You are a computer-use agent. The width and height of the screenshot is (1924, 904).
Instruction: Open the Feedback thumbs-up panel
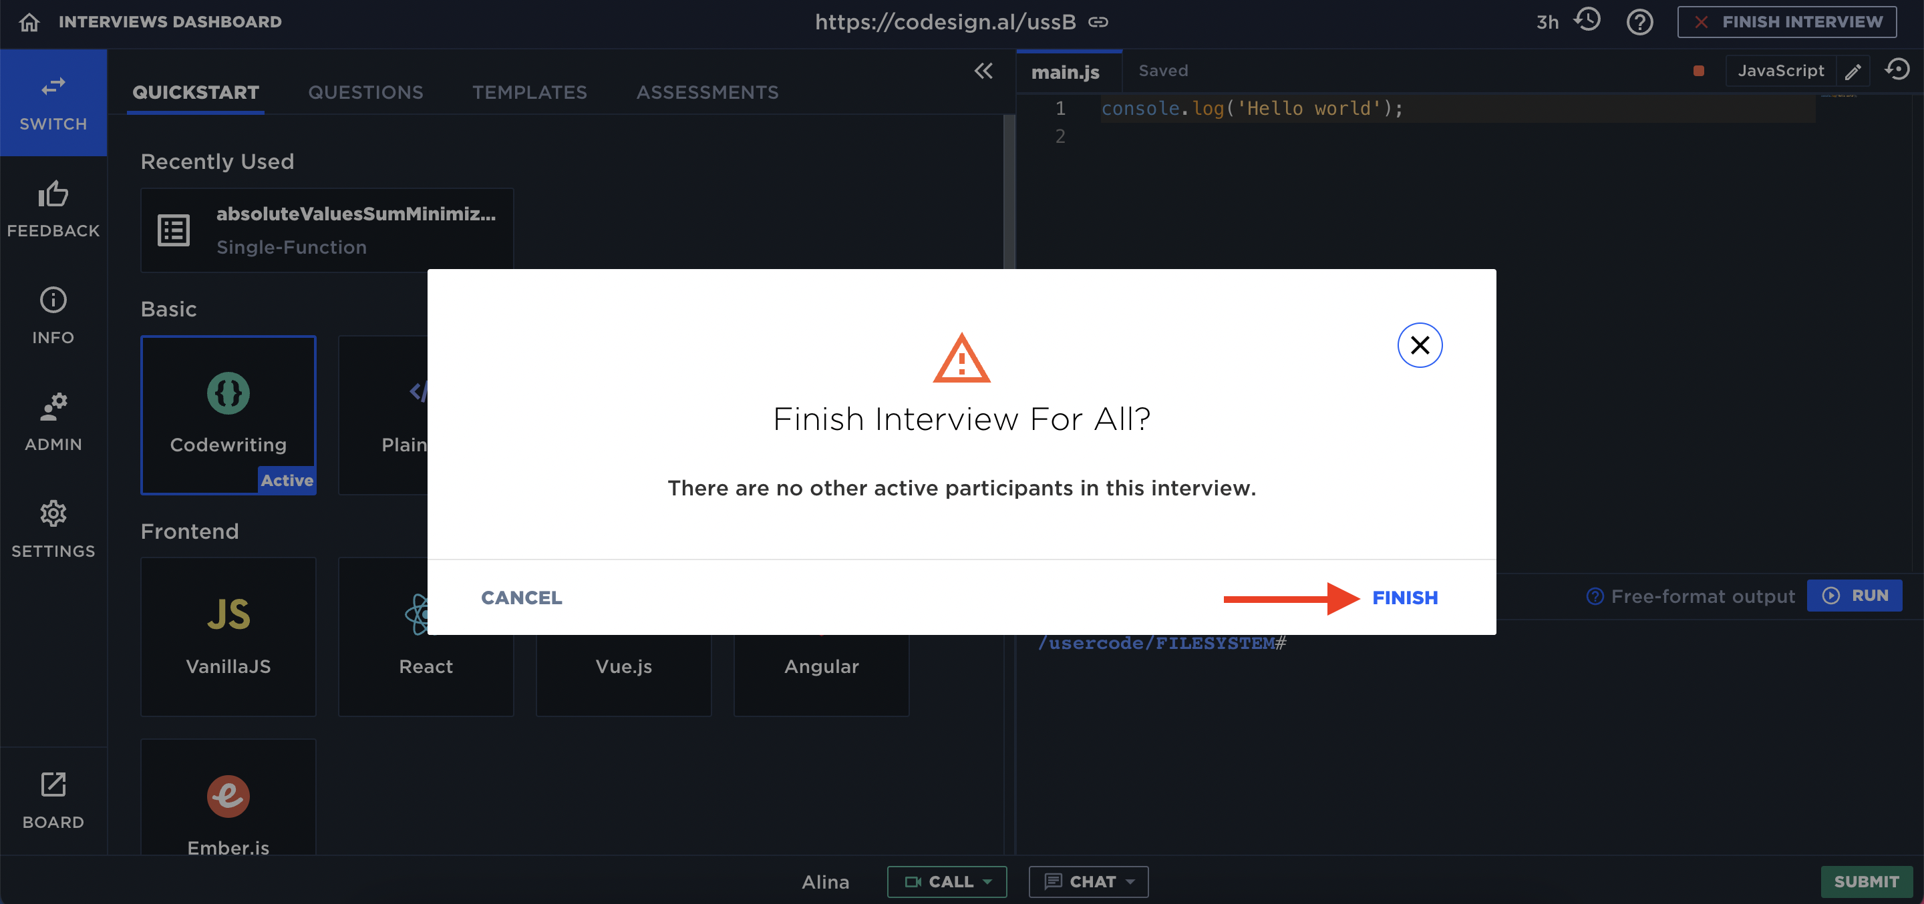(x=53, y=209)
